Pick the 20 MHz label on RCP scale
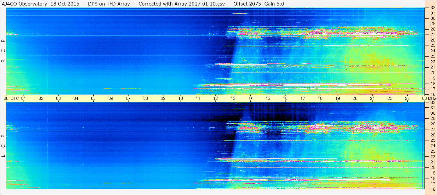The image size is (437, 195). click(x=432, y=73)
